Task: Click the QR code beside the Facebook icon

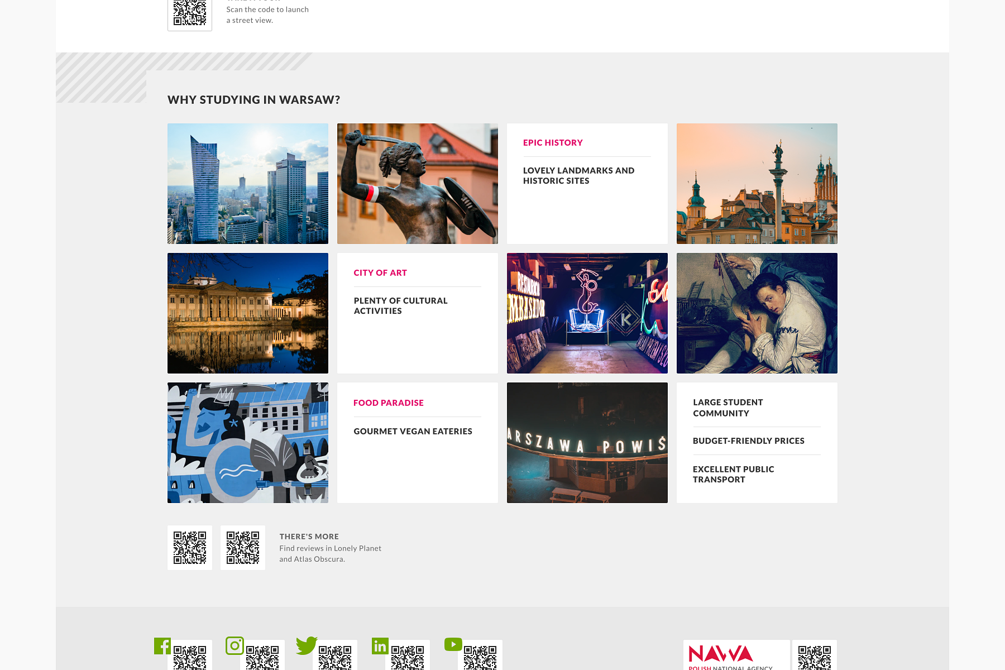Action: (x=190, y=655)
